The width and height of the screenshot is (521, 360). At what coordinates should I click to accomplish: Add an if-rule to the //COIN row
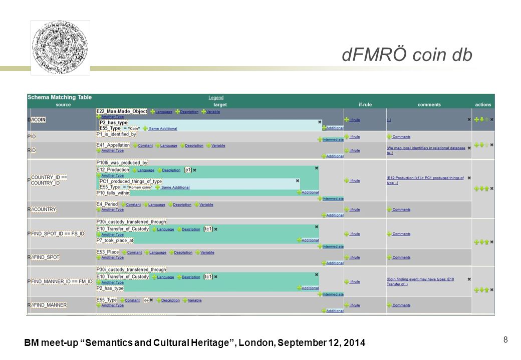(x=352, y=120)
